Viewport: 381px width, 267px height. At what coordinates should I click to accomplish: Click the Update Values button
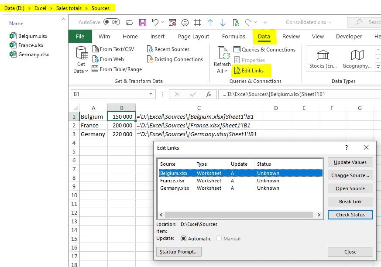coord(350,163)
